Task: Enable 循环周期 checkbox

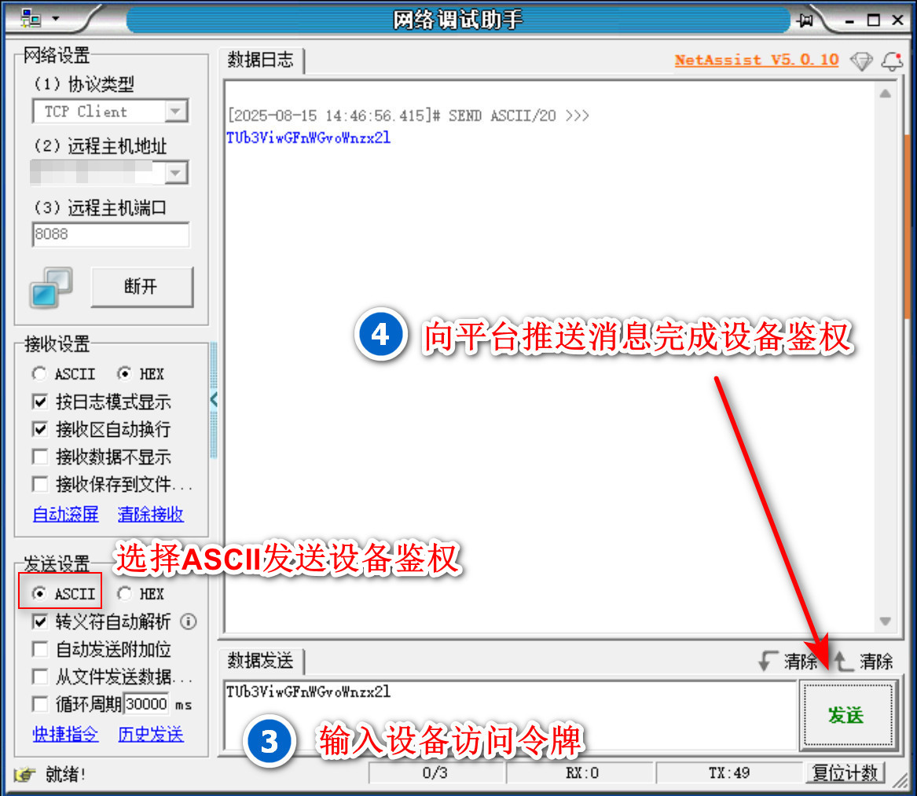Action: click(40, 704)
